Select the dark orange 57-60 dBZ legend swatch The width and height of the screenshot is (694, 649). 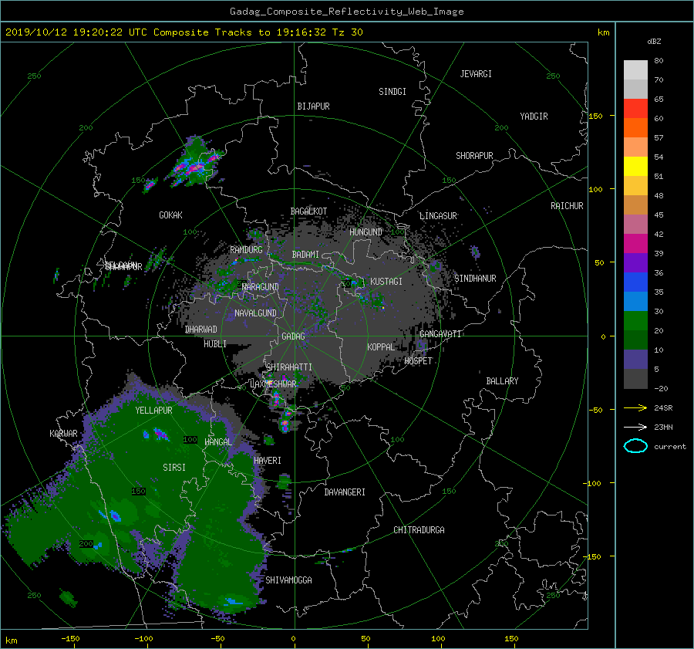pyautogui.click(x=635, y=127)
